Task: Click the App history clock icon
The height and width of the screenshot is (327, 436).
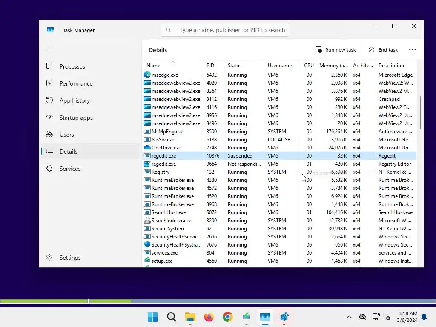Action: click(x=49, y=100)
